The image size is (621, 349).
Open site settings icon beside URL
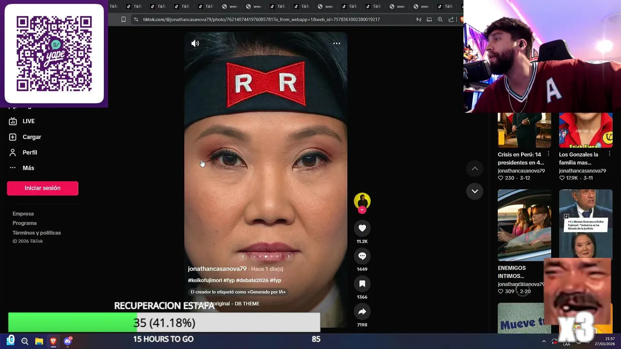136,19
